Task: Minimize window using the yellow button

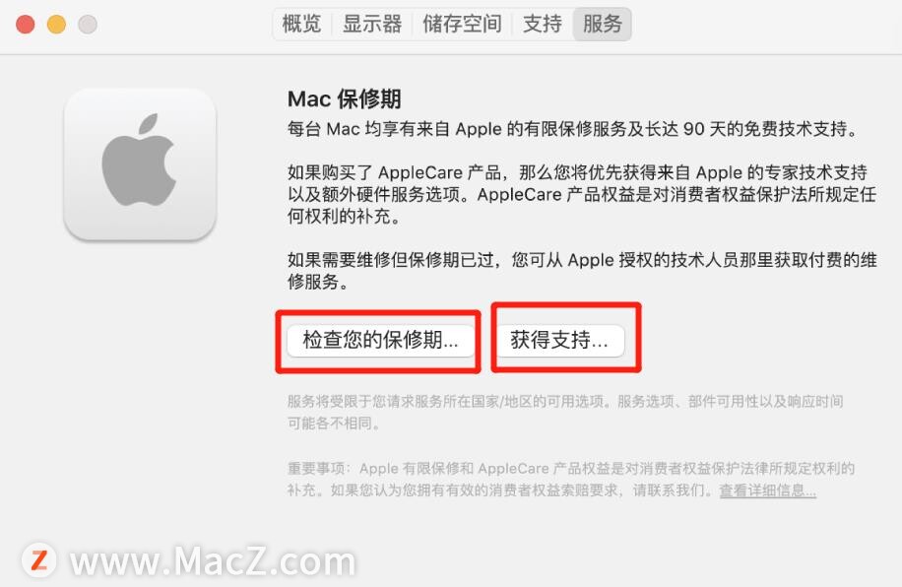Action: (x=56, y=25)
